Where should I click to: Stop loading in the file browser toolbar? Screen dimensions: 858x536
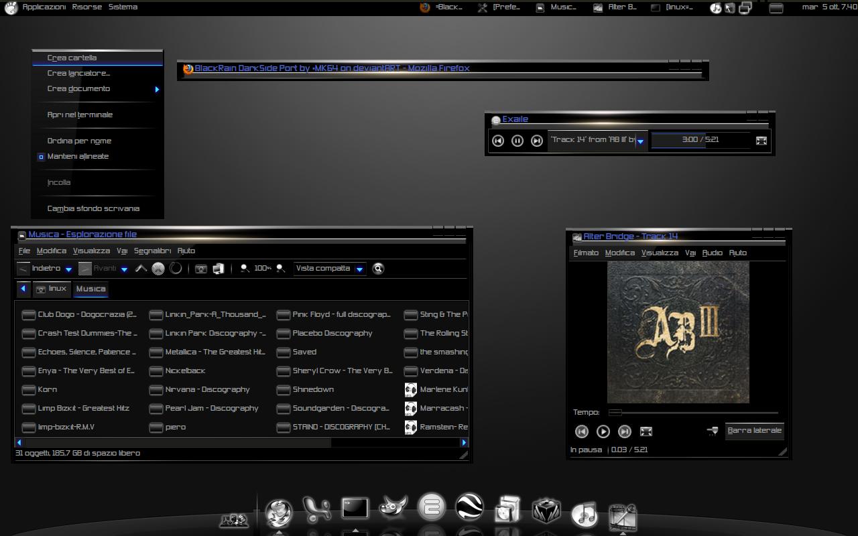[158, 269]
